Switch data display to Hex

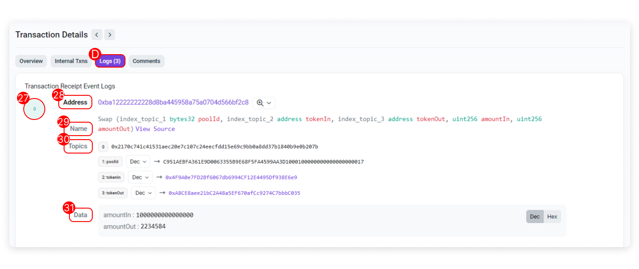(x=552, y=217)
